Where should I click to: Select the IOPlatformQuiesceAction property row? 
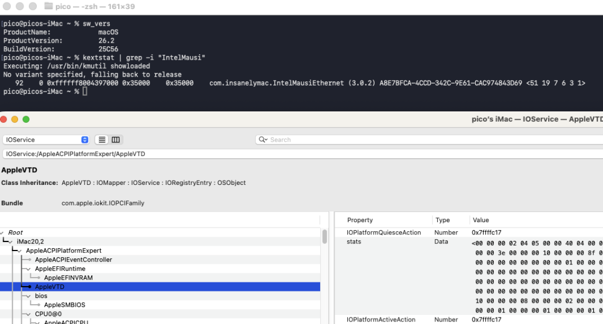(469, 232)
